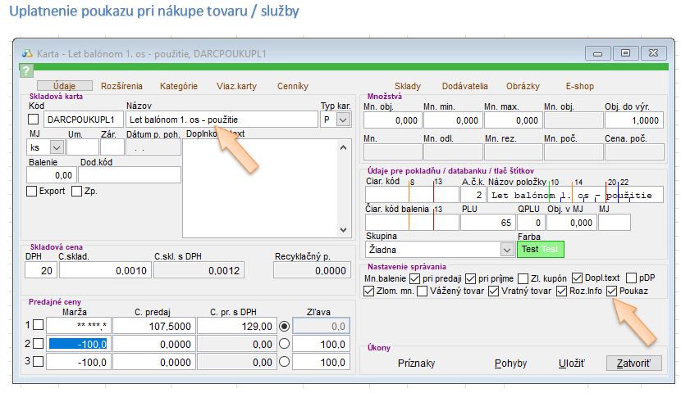The width and height of the screenshot is (681, 393).
Task: Open the E-shop tab
Action: [x=579, y=86]
